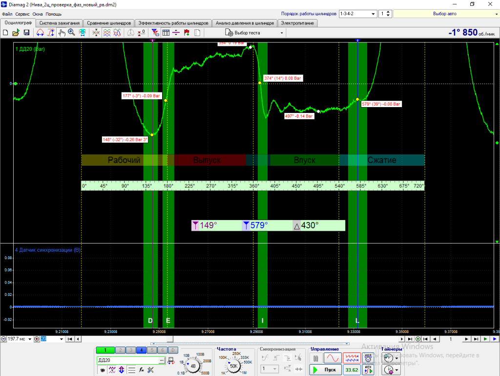Screen dimensions: 500x376
Task: Save the recording with the floppy disk icon
Action: [26, 33]
